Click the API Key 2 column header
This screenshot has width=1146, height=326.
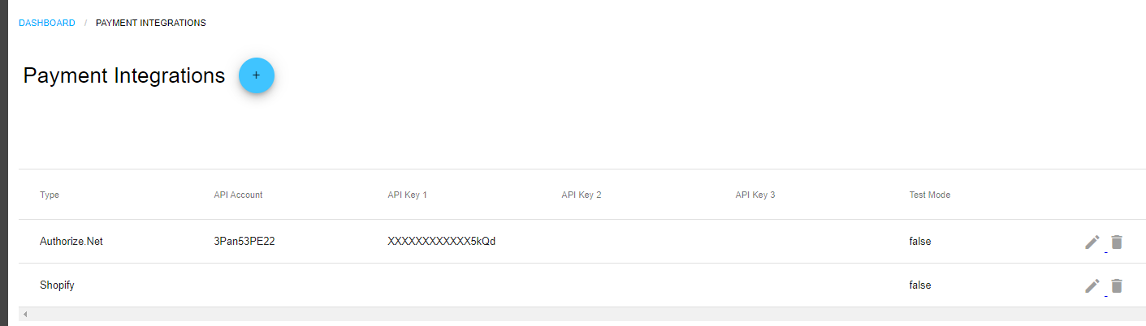[x=582, y=195]
